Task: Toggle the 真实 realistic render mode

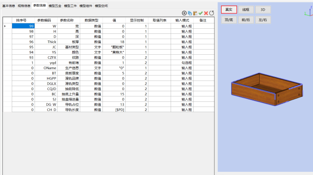Action: (229, 9)
